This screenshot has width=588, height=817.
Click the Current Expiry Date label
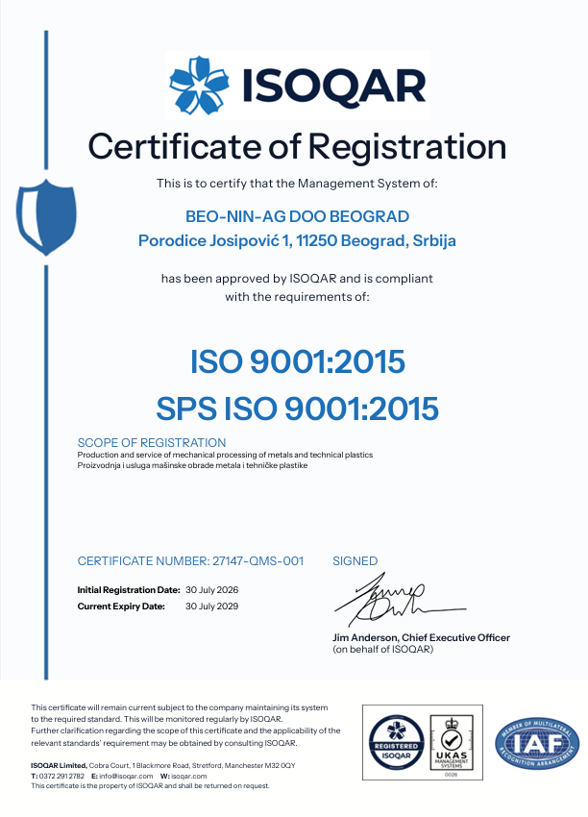pos(121,607)
